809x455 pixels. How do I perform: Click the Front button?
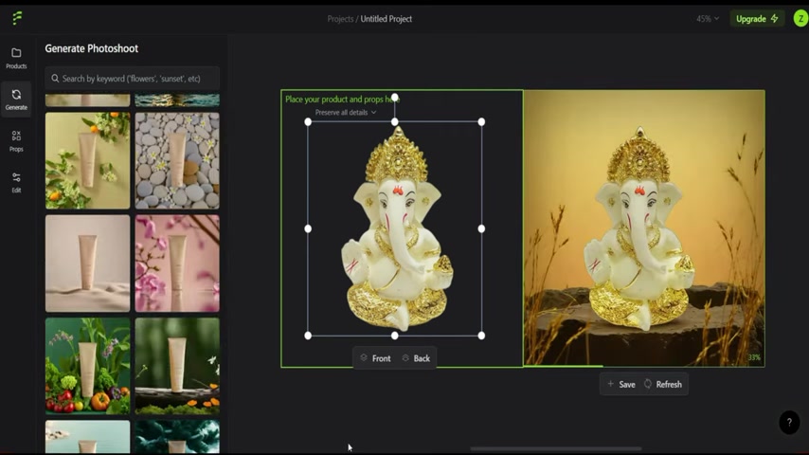(x=375, y=358)
